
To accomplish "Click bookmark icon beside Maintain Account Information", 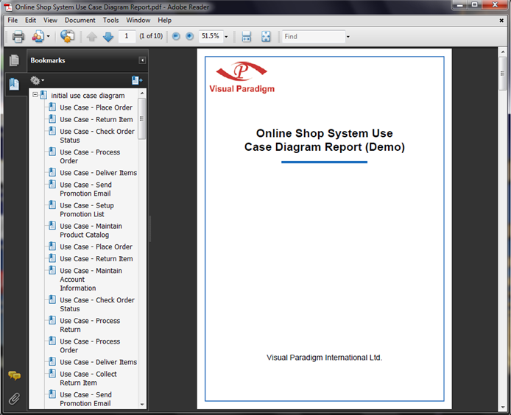I will (52, 270).
